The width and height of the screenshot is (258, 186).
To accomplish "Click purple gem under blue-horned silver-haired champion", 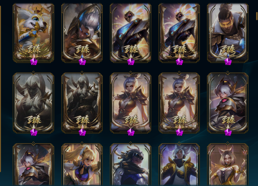I will (82, 62).
